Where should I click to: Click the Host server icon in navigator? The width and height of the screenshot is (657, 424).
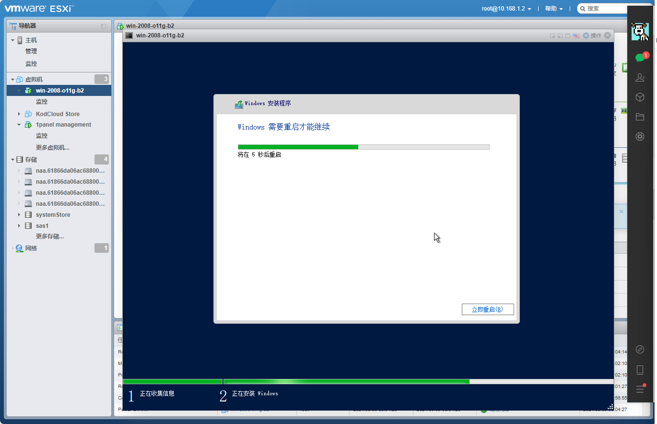(20, 40)
